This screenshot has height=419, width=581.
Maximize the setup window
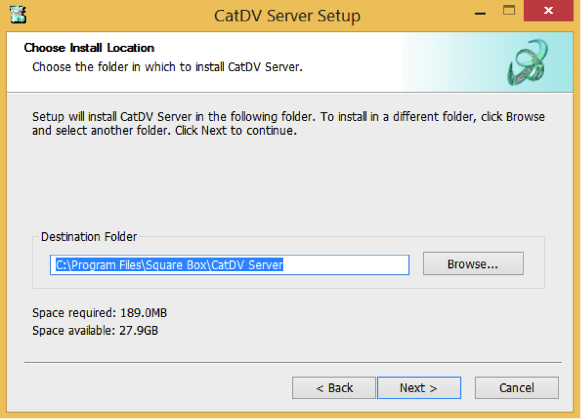point(510,11)
